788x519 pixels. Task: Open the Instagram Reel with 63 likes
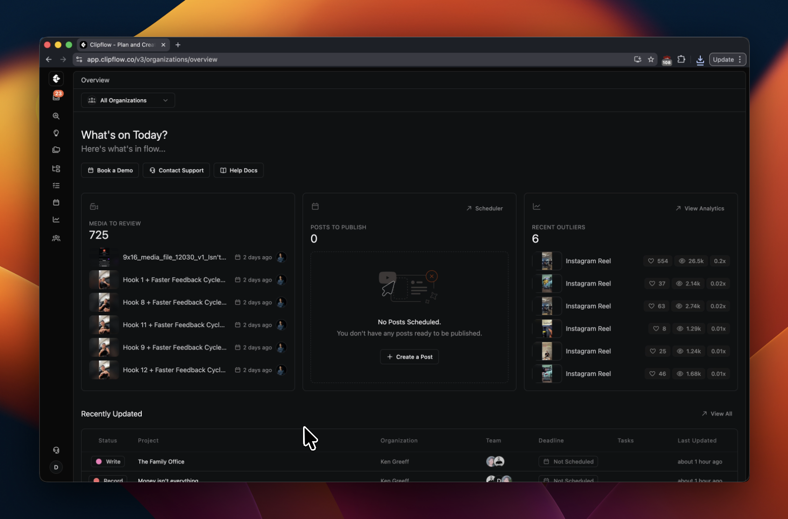click(x=631, y=306)
